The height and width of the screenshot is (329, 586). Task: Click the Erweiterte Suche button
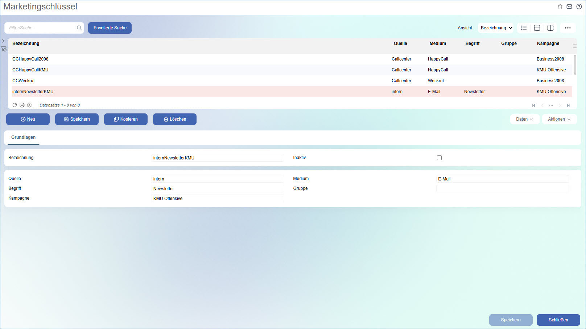110,28
